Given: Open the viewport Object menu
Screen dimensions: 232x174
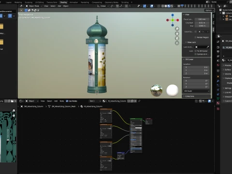Looking at the screenshot, I should 66,6.
